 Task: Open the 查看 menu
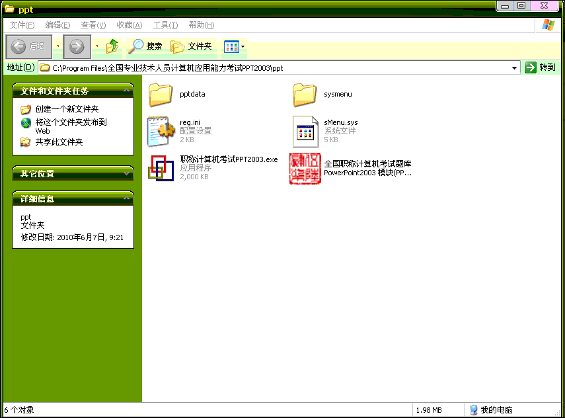(93, 24)
